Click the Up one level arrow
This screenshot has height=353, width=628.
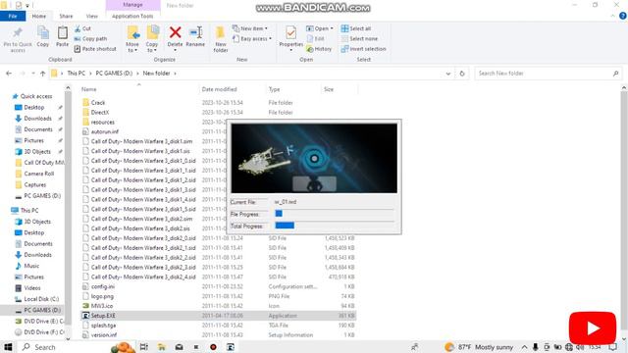pos(43,74)
